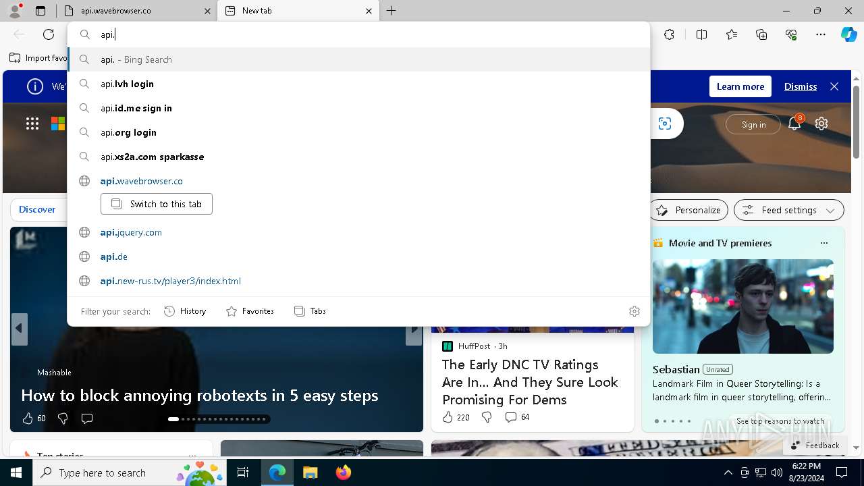The image size is (864, 486).
Task: Open page settings gear icon
Action: pyautogui.click(x=821, y=124)
